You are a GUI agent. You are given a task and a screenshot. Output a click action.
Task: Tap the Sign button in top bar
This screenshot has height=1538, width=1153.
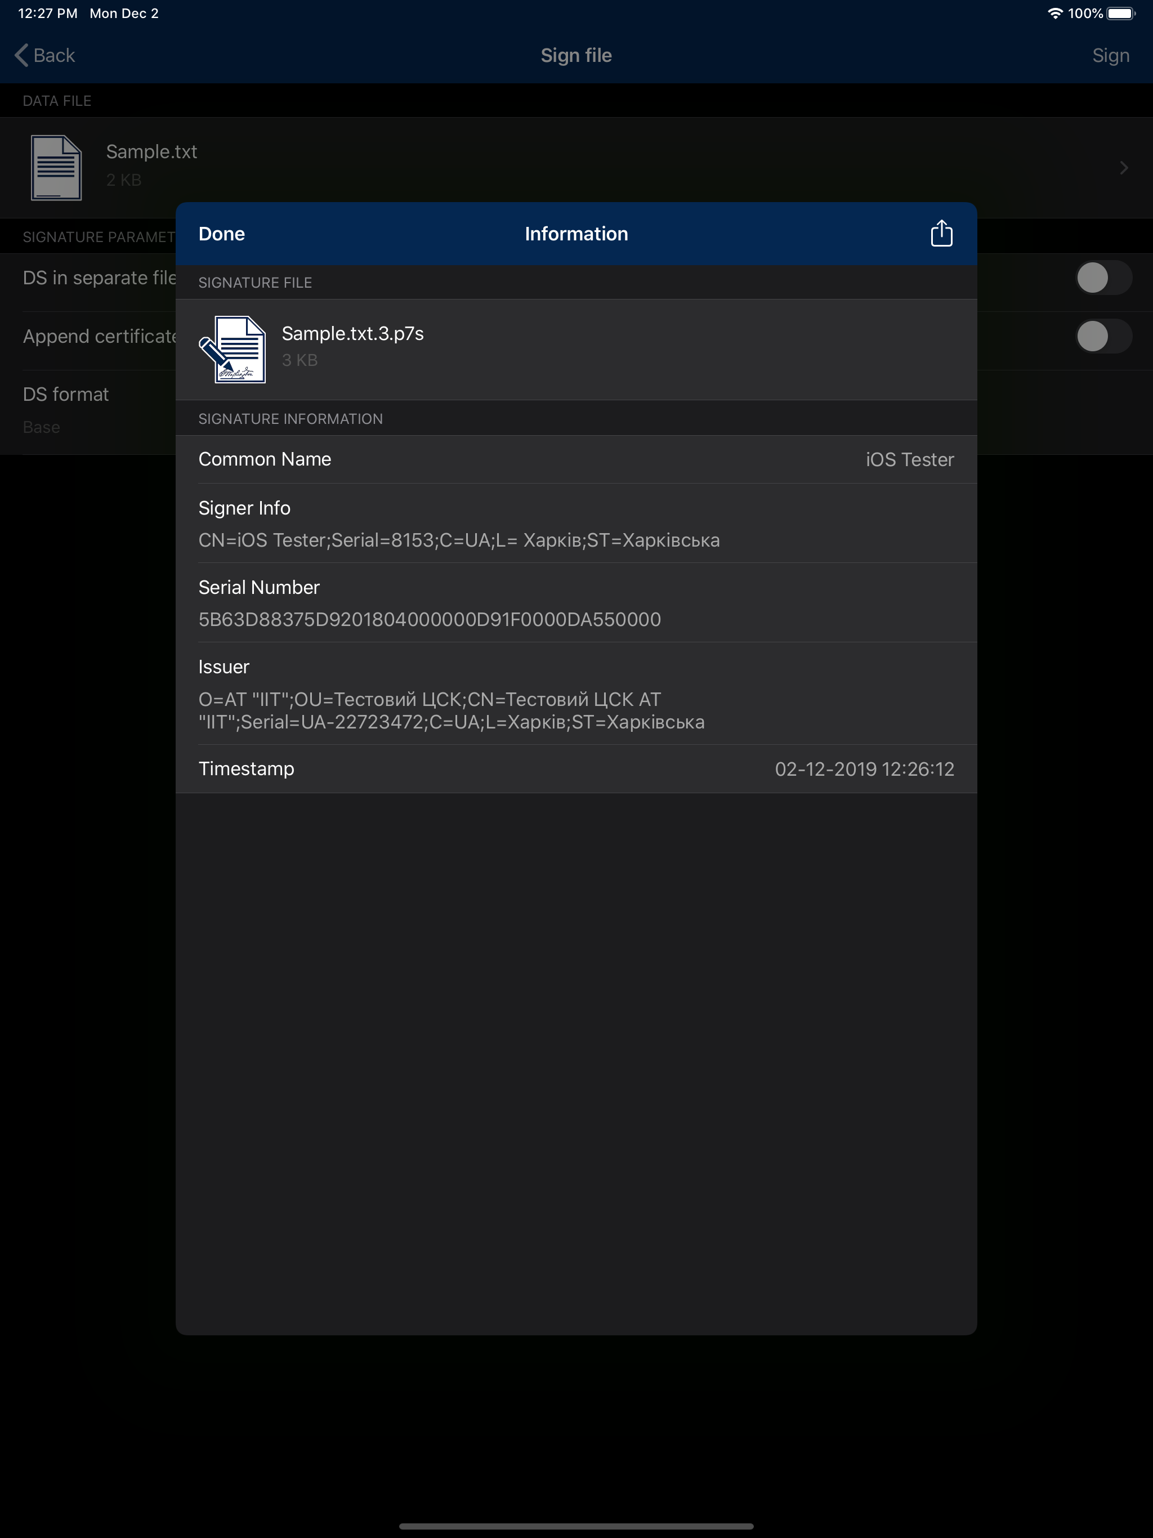coord(1111,56)
